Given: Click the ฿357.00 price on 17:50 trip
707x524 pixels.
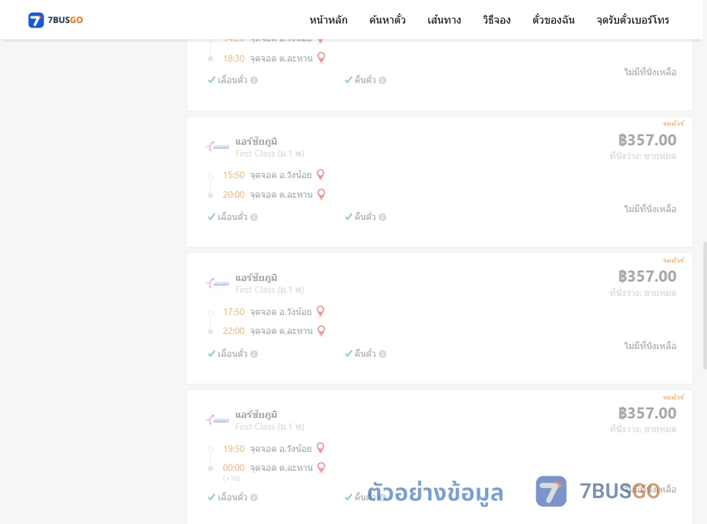Looking at the screenshot, I should tap(647, 276).
